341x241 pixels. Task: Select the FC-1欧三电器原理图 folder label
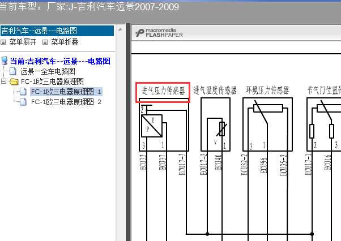pos(52,81)
